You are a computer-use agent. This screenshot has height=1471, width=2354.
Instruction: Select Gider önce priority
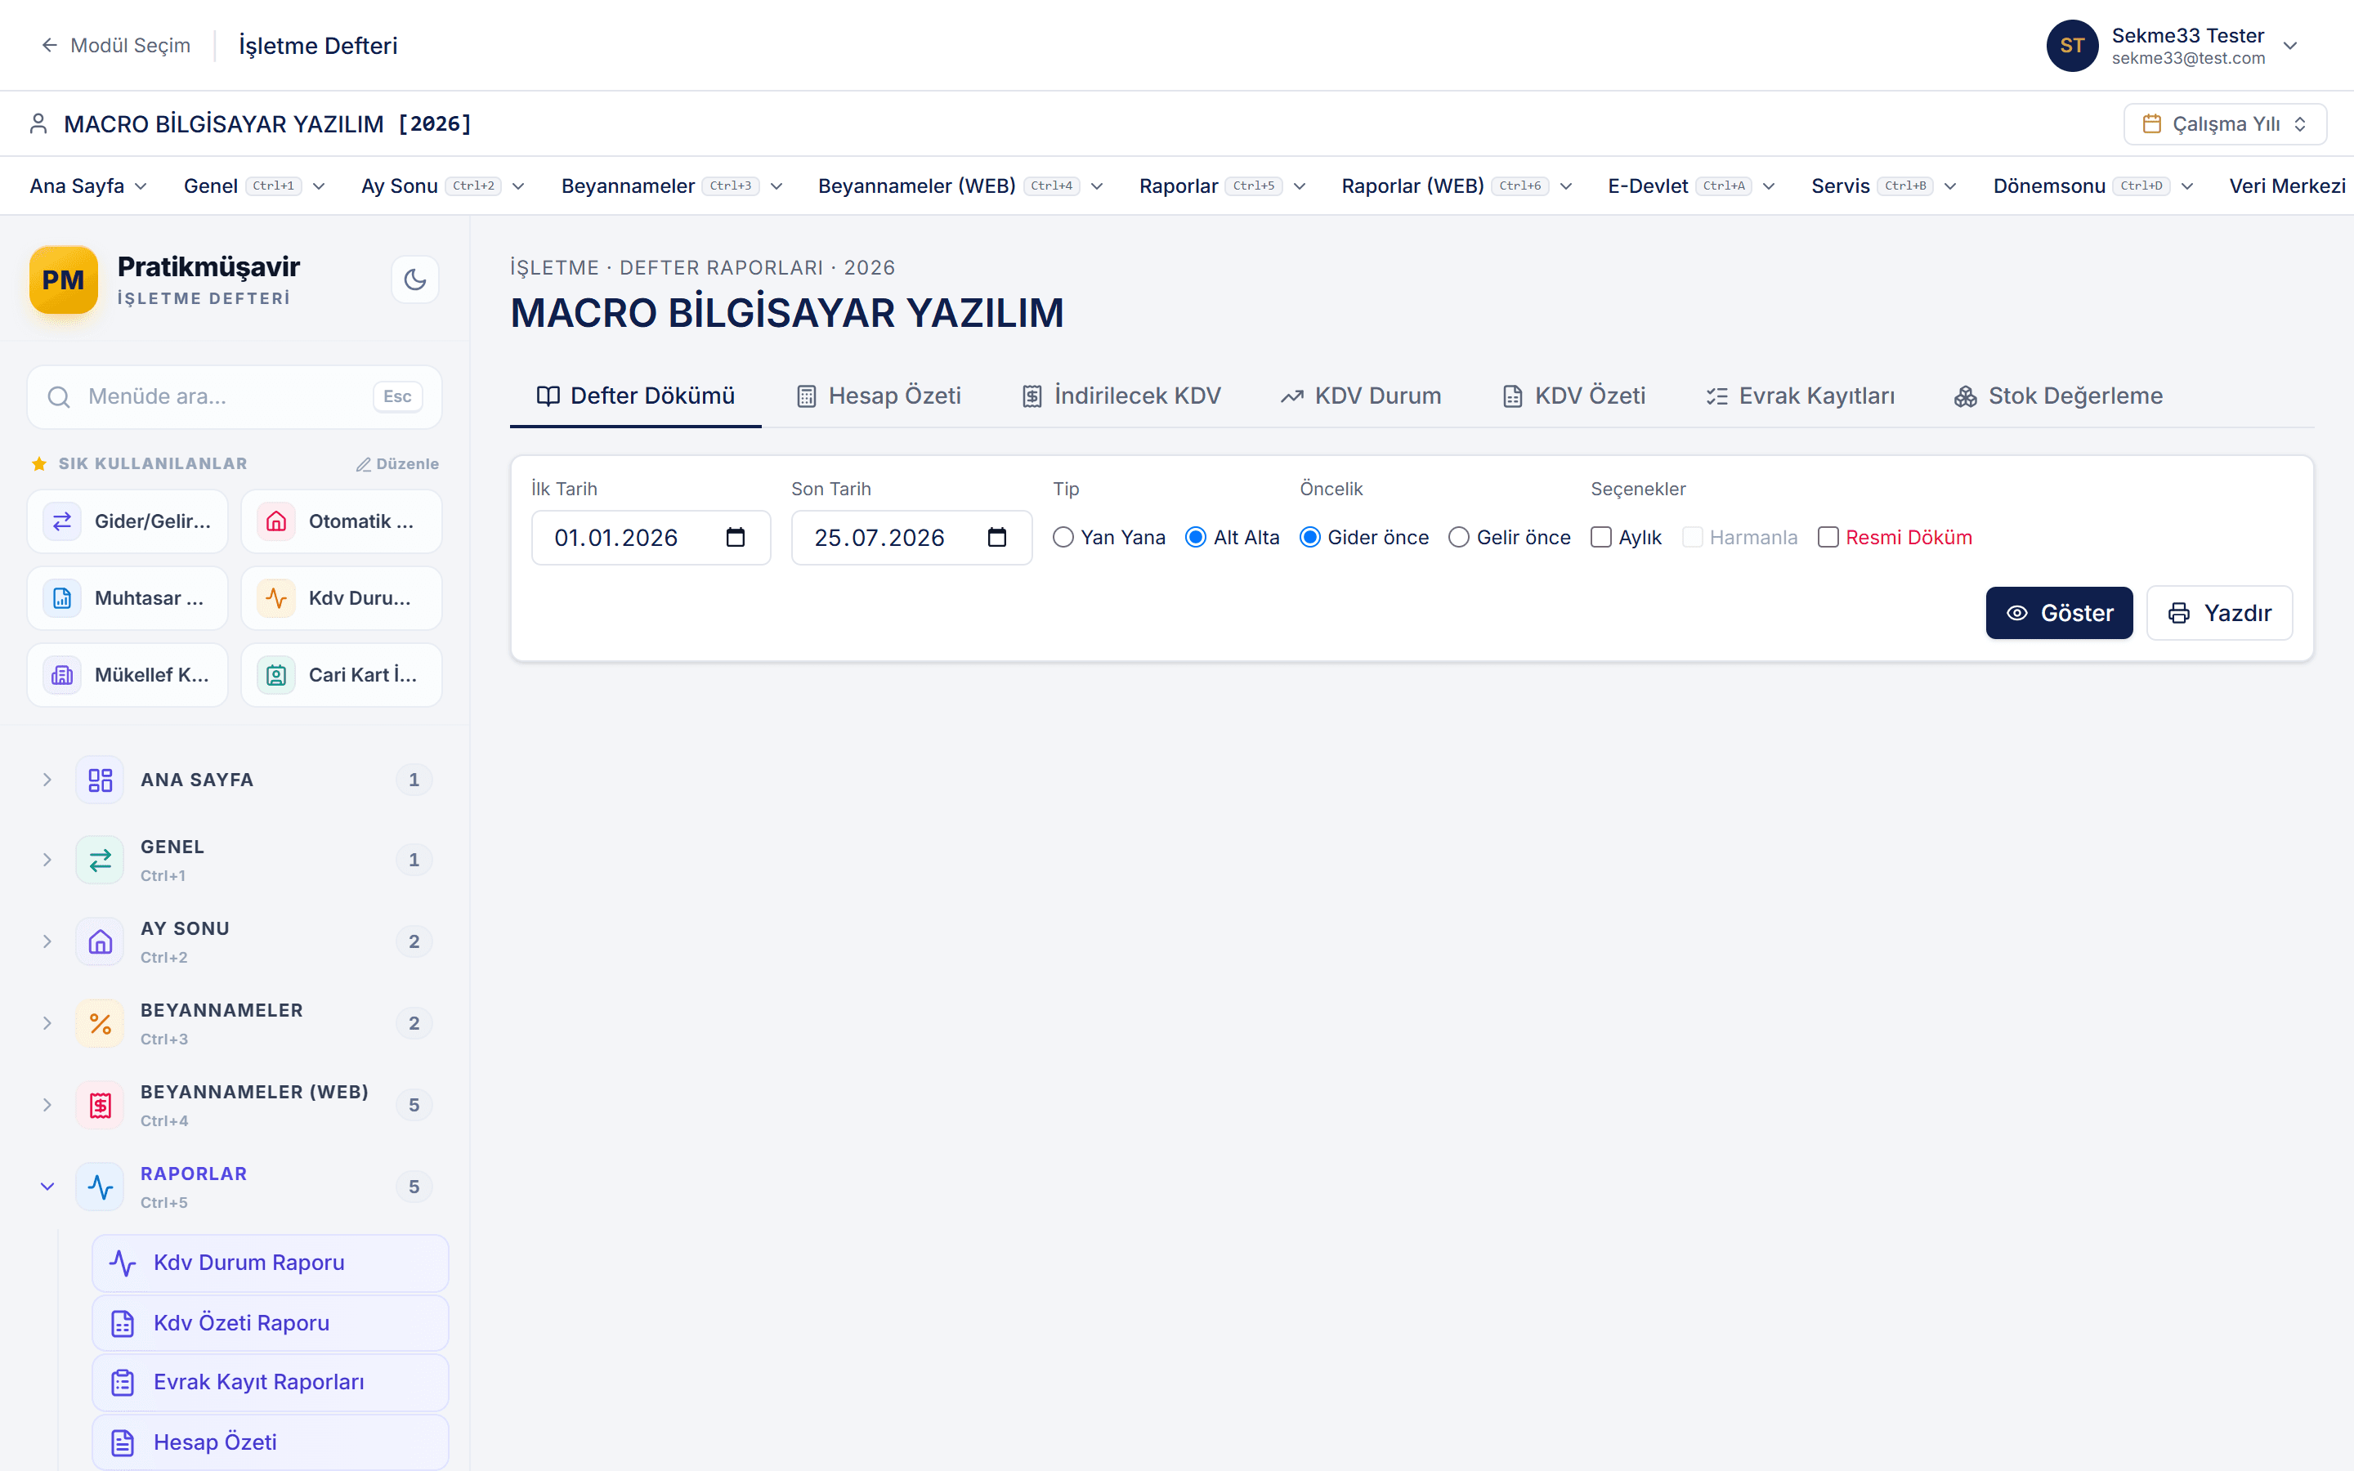[x=1310, y=537]
